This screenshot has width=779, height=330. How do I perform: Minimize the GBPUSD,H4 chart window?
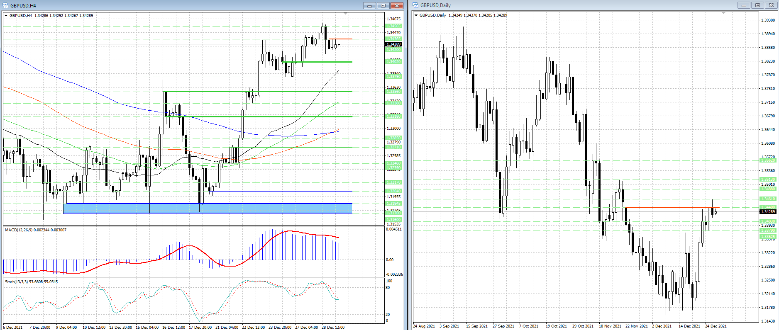click(x=369, y=5)
